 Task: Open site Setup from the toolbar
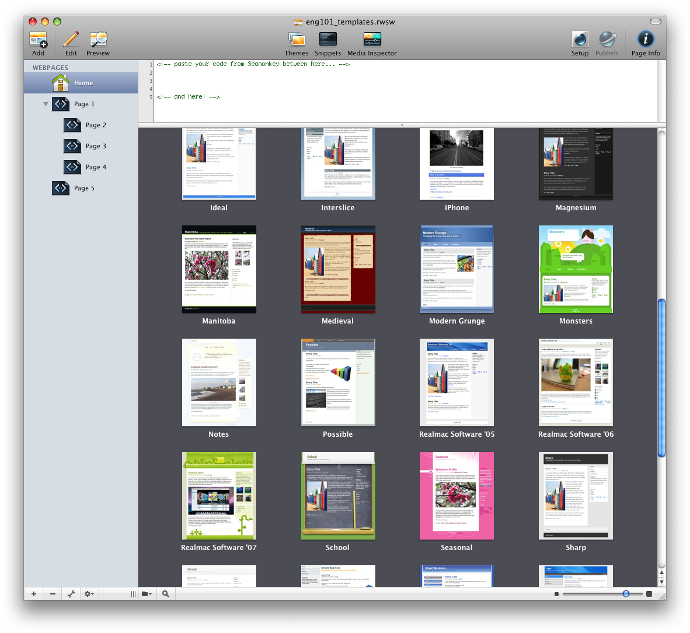pos(580,40)
